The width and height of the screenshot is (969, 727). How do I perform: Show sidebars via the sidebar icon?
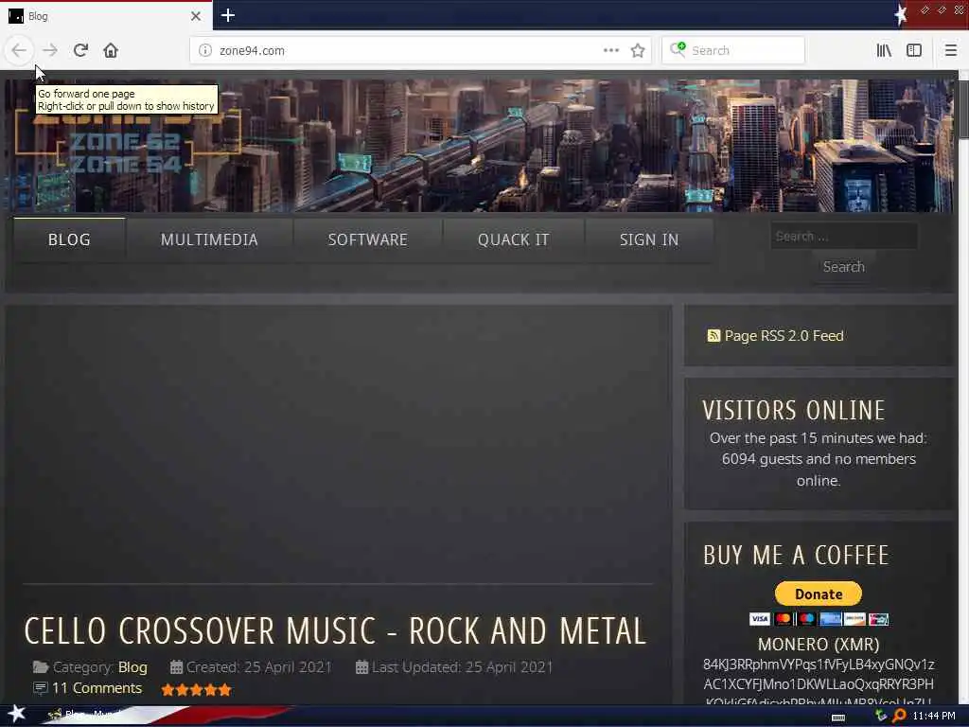click(914, 50)
